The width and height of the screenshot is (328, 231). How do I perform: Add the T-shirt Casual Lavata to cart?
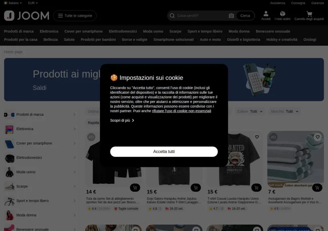point(256,187)
